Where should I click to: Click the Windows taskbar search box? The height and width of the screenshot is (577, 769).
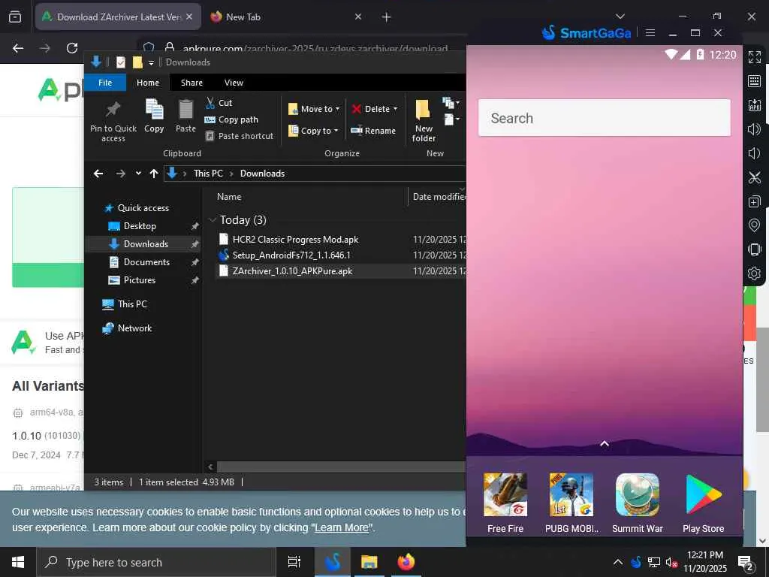(156, 562)
